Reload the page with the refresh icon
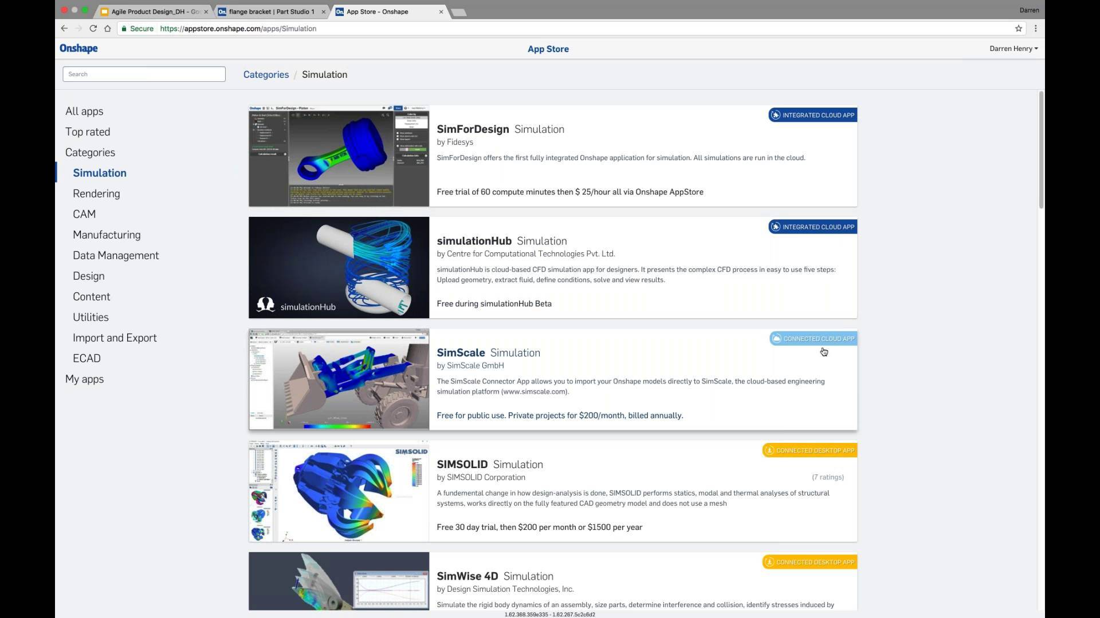This screenshot has width=1100, height=618. (93, 29)
